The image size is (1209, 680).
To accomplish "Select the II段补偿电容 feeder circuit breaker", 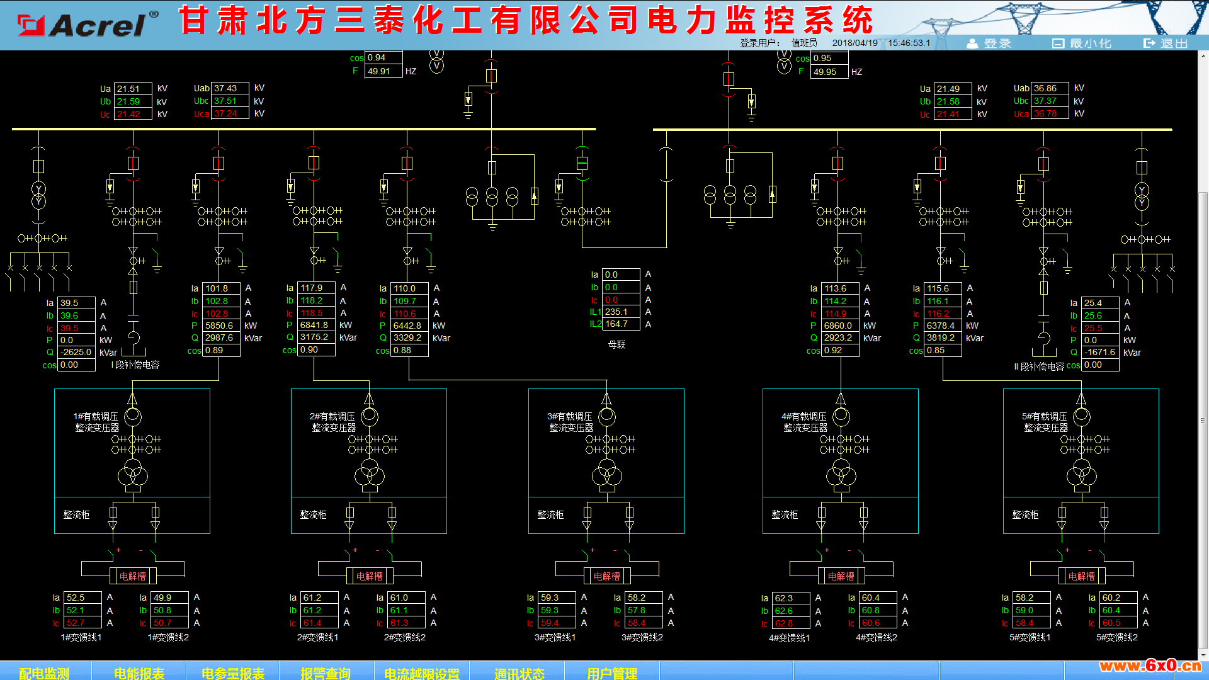I will [x=1043, y=164].
